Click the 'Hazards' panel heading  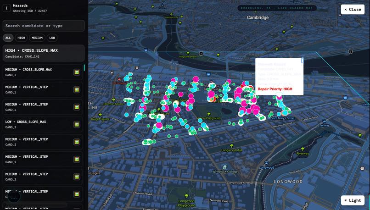point(20,6)
